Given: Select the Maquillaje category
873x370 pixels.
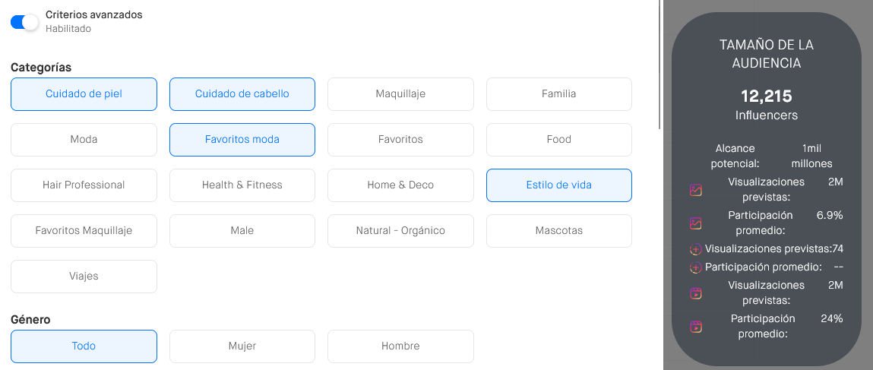Looking at the screenshot, I should point(400,94).
